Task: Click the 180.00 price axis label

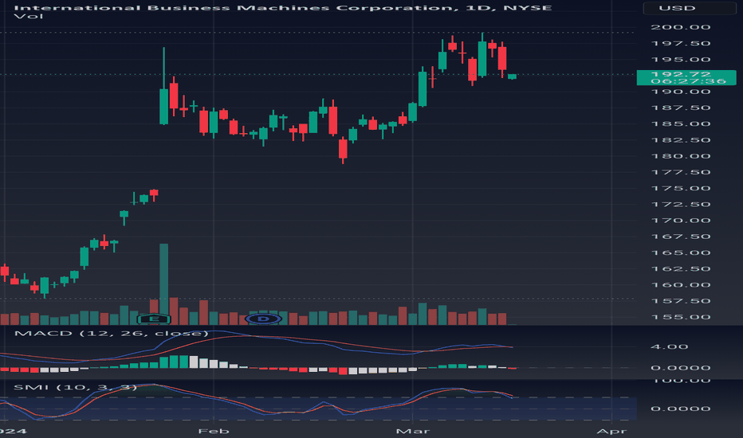Action: point(681,156)
